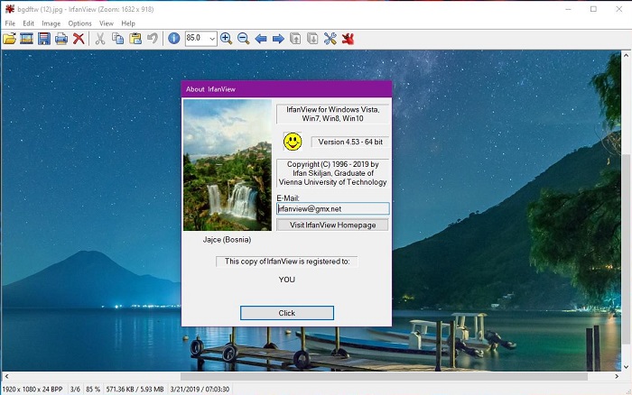Delete the file with the red X icon
Screen dimensions: 632x395
[x=79, y=39]
